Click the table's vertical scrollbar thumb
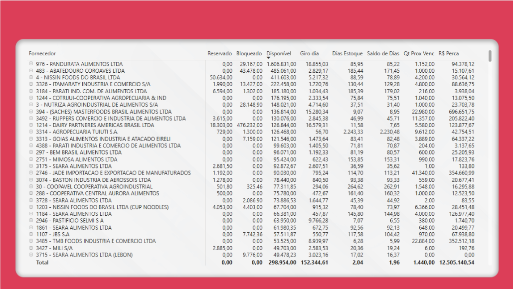This screenshot has width=513, height=289. [490, 56]
